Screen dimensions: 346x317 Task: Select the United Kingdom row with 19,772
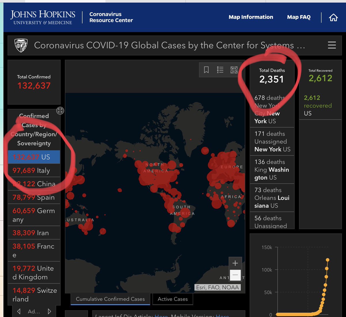(x=34, y=273)
